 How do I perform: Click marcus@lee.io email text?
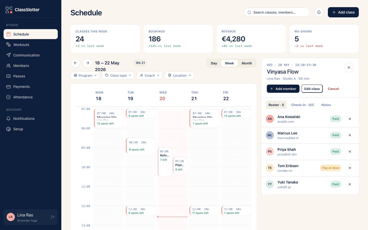pyautogui.click(x=288, y=138)
